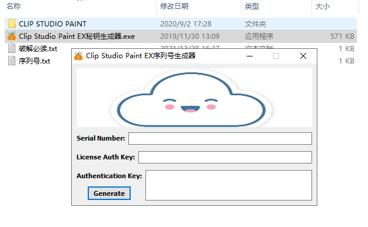Click the text file icon beside 破解必读.txt
This screenshot has width=368, height=227.
point(12,48)
